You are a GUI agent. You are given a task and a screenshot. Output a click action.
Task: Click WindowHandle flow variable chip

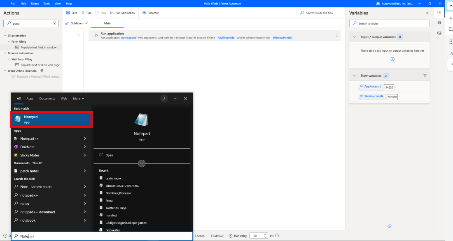(372, 96)
